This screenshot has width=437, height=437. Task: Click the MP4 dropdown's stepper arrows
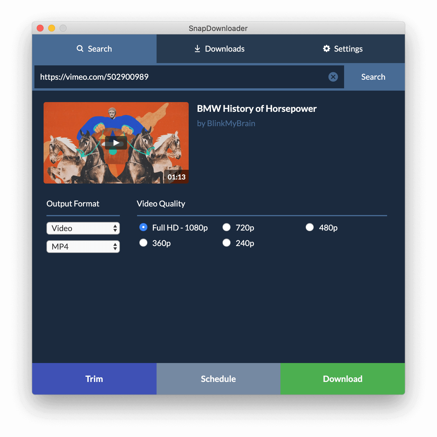115,247
